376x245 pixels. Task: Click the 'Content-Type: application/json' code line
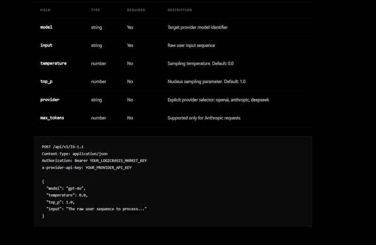tap(75, 154)
